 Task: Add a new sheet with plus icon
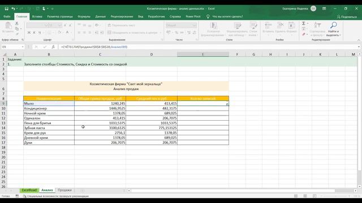(x=83, y=191)
